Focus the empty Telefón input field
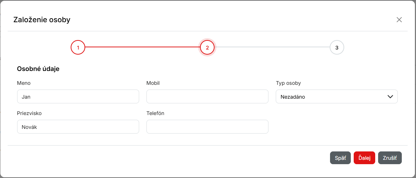 [207, 127]
